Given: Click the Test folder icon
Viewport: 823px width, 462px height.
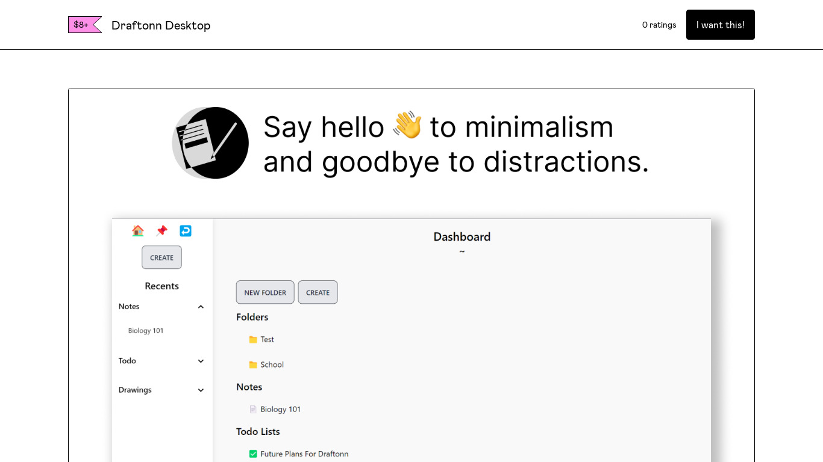Looking at the screenshot, I should point(253,340).
